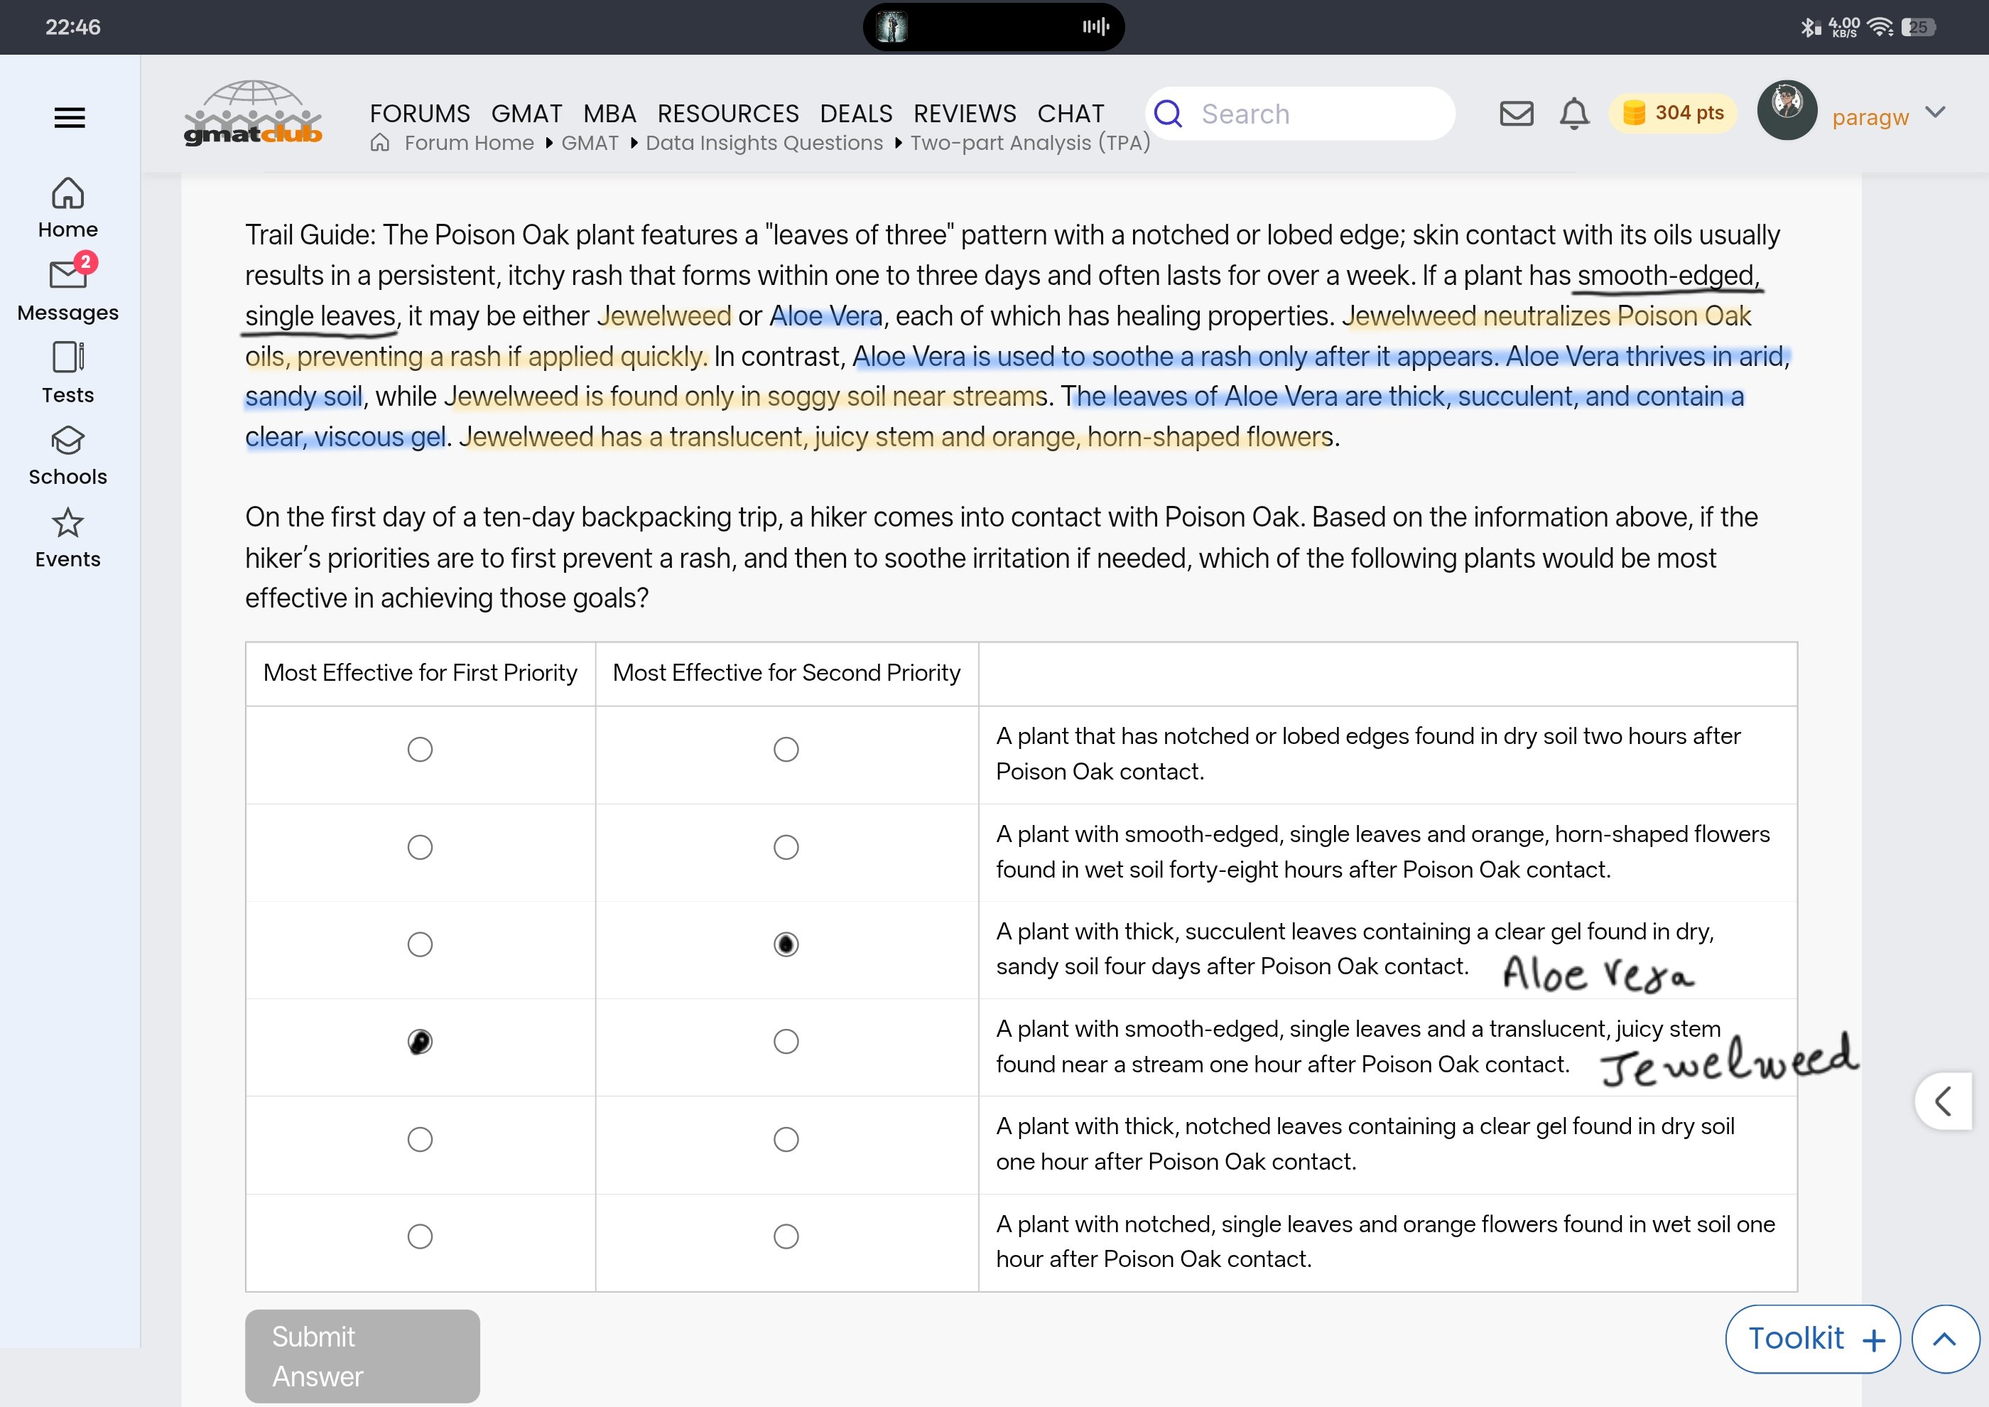Image resolution: width=1989 pixels, height=1407 pixels.
Task: Open the GMAT menu
Action: (526, 114)
